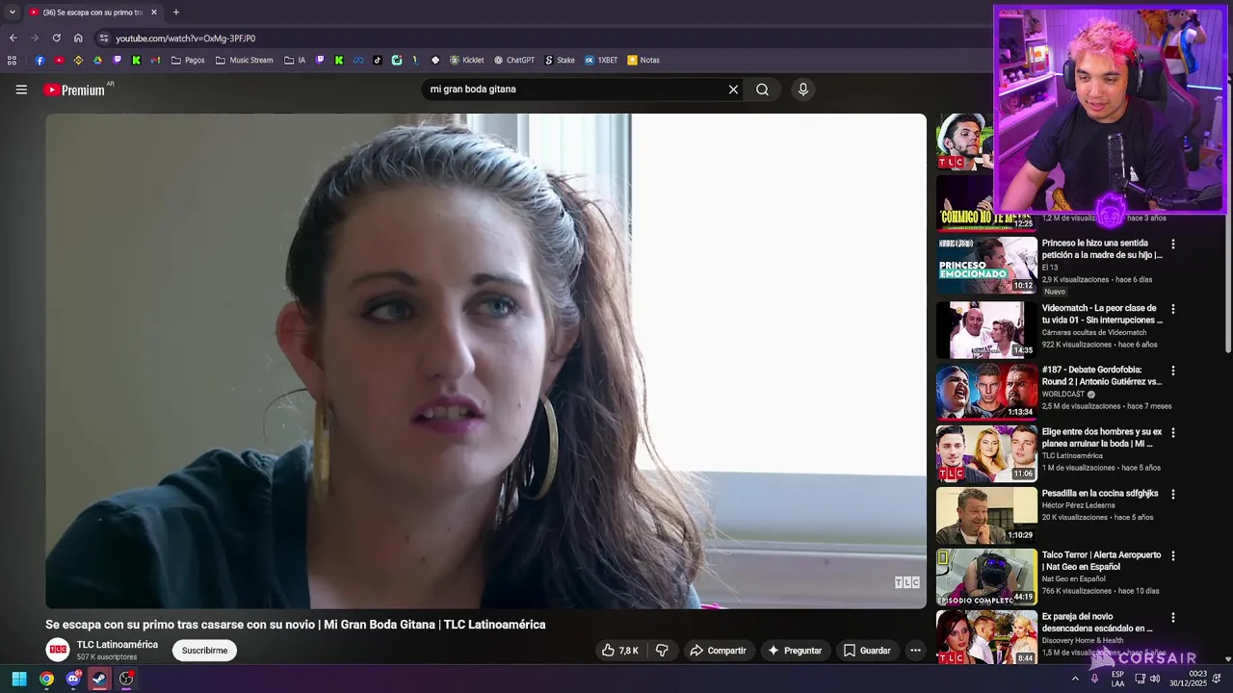
Task: Open options for '#187 - Debate Gordofobia' video
Action: 1172,371
